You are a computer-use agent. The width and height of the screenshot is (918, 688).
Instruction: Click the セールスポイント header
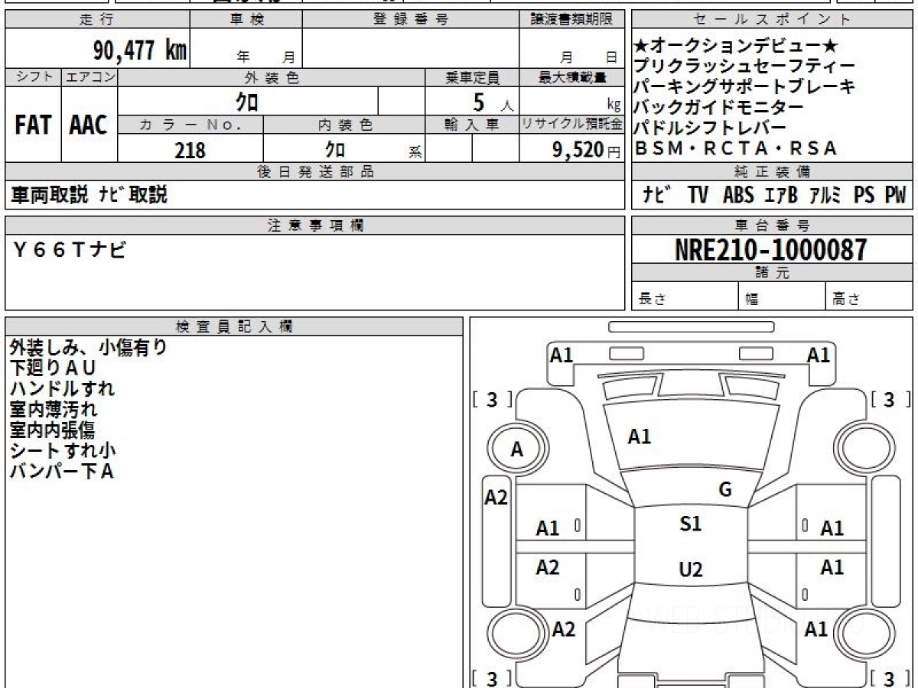(772, 20)
